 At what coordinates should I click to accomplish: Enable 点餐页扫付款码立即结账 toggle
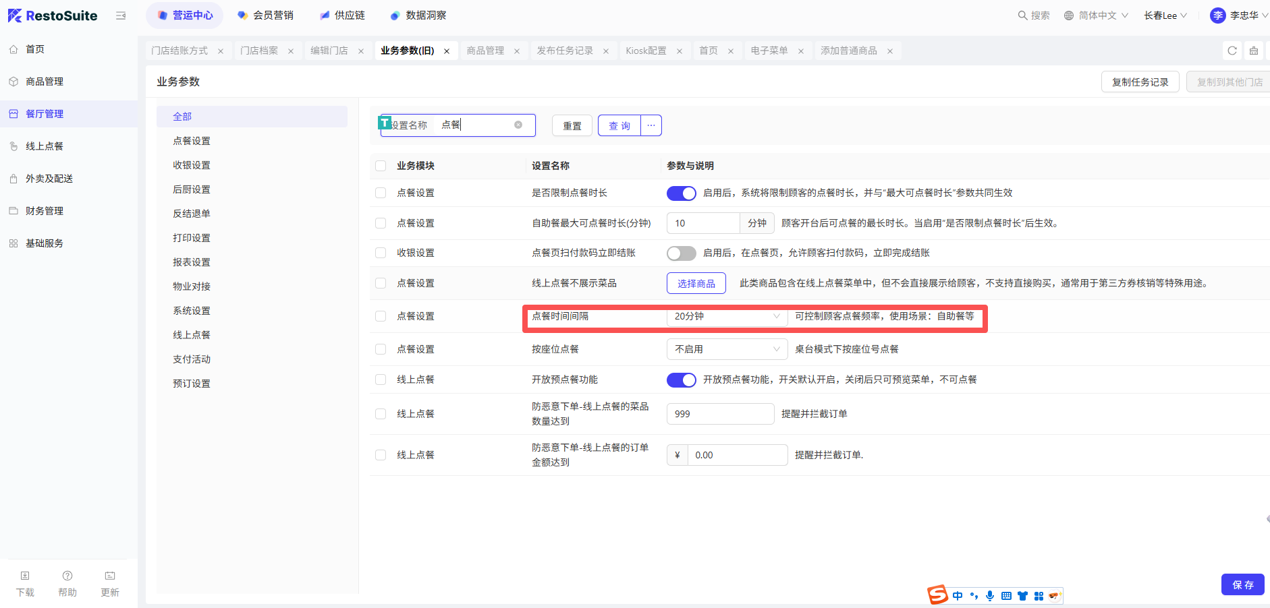681,253
